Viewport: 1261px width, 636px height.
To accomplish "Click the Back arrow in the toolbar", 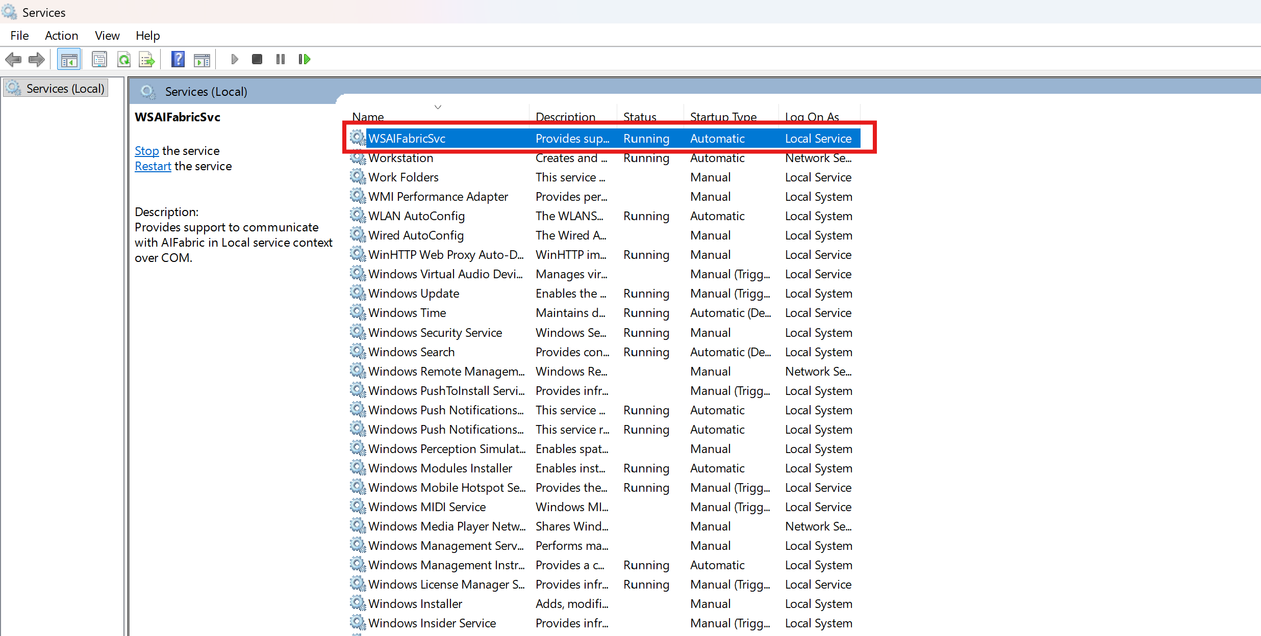I will (13, 60).
